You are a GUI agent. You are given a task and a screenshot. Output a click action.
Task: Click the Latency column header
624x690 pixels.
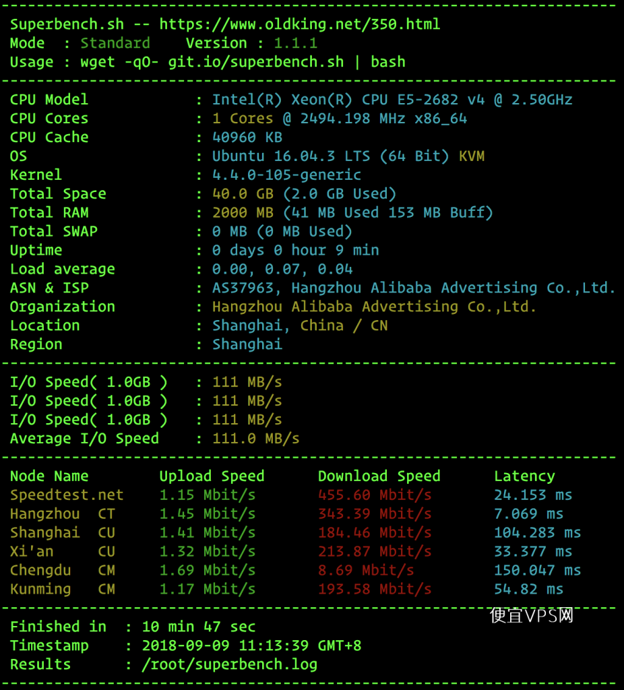[x=524, y=476]
